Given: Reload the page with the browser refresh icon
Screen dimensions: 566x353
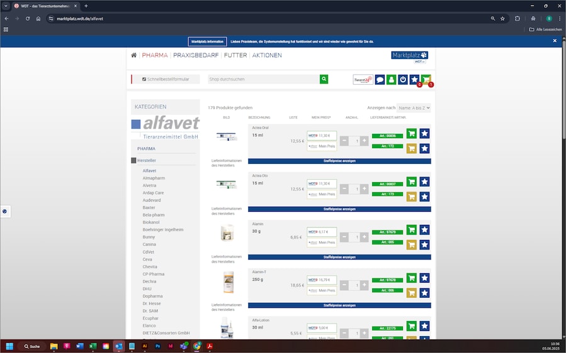Looking at the screenshot, I should (28, 18).
